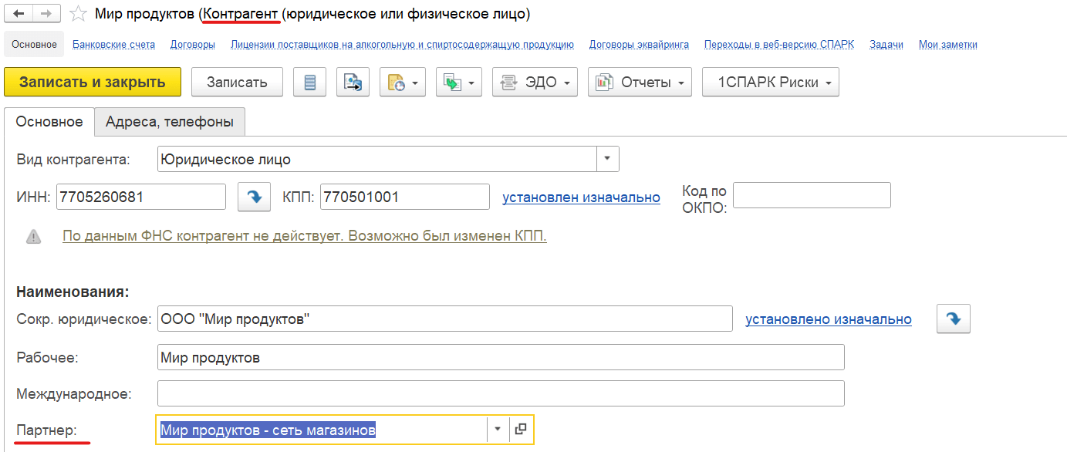Image resolution: width=1067 pixels, height=452 pixels.
Task: Click arrow button next to legal name
Action: 953,319
